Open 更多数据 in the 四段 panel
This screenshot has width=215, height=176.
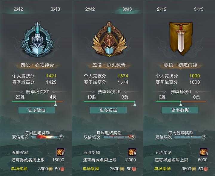[37, 110]
